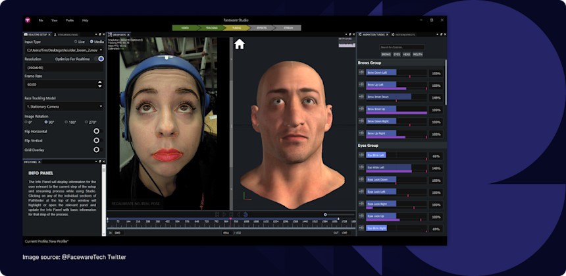Screen dimensions: 566x276
Task: Click the fx icon beside Eyes Look Down
Action: point(361,180)
